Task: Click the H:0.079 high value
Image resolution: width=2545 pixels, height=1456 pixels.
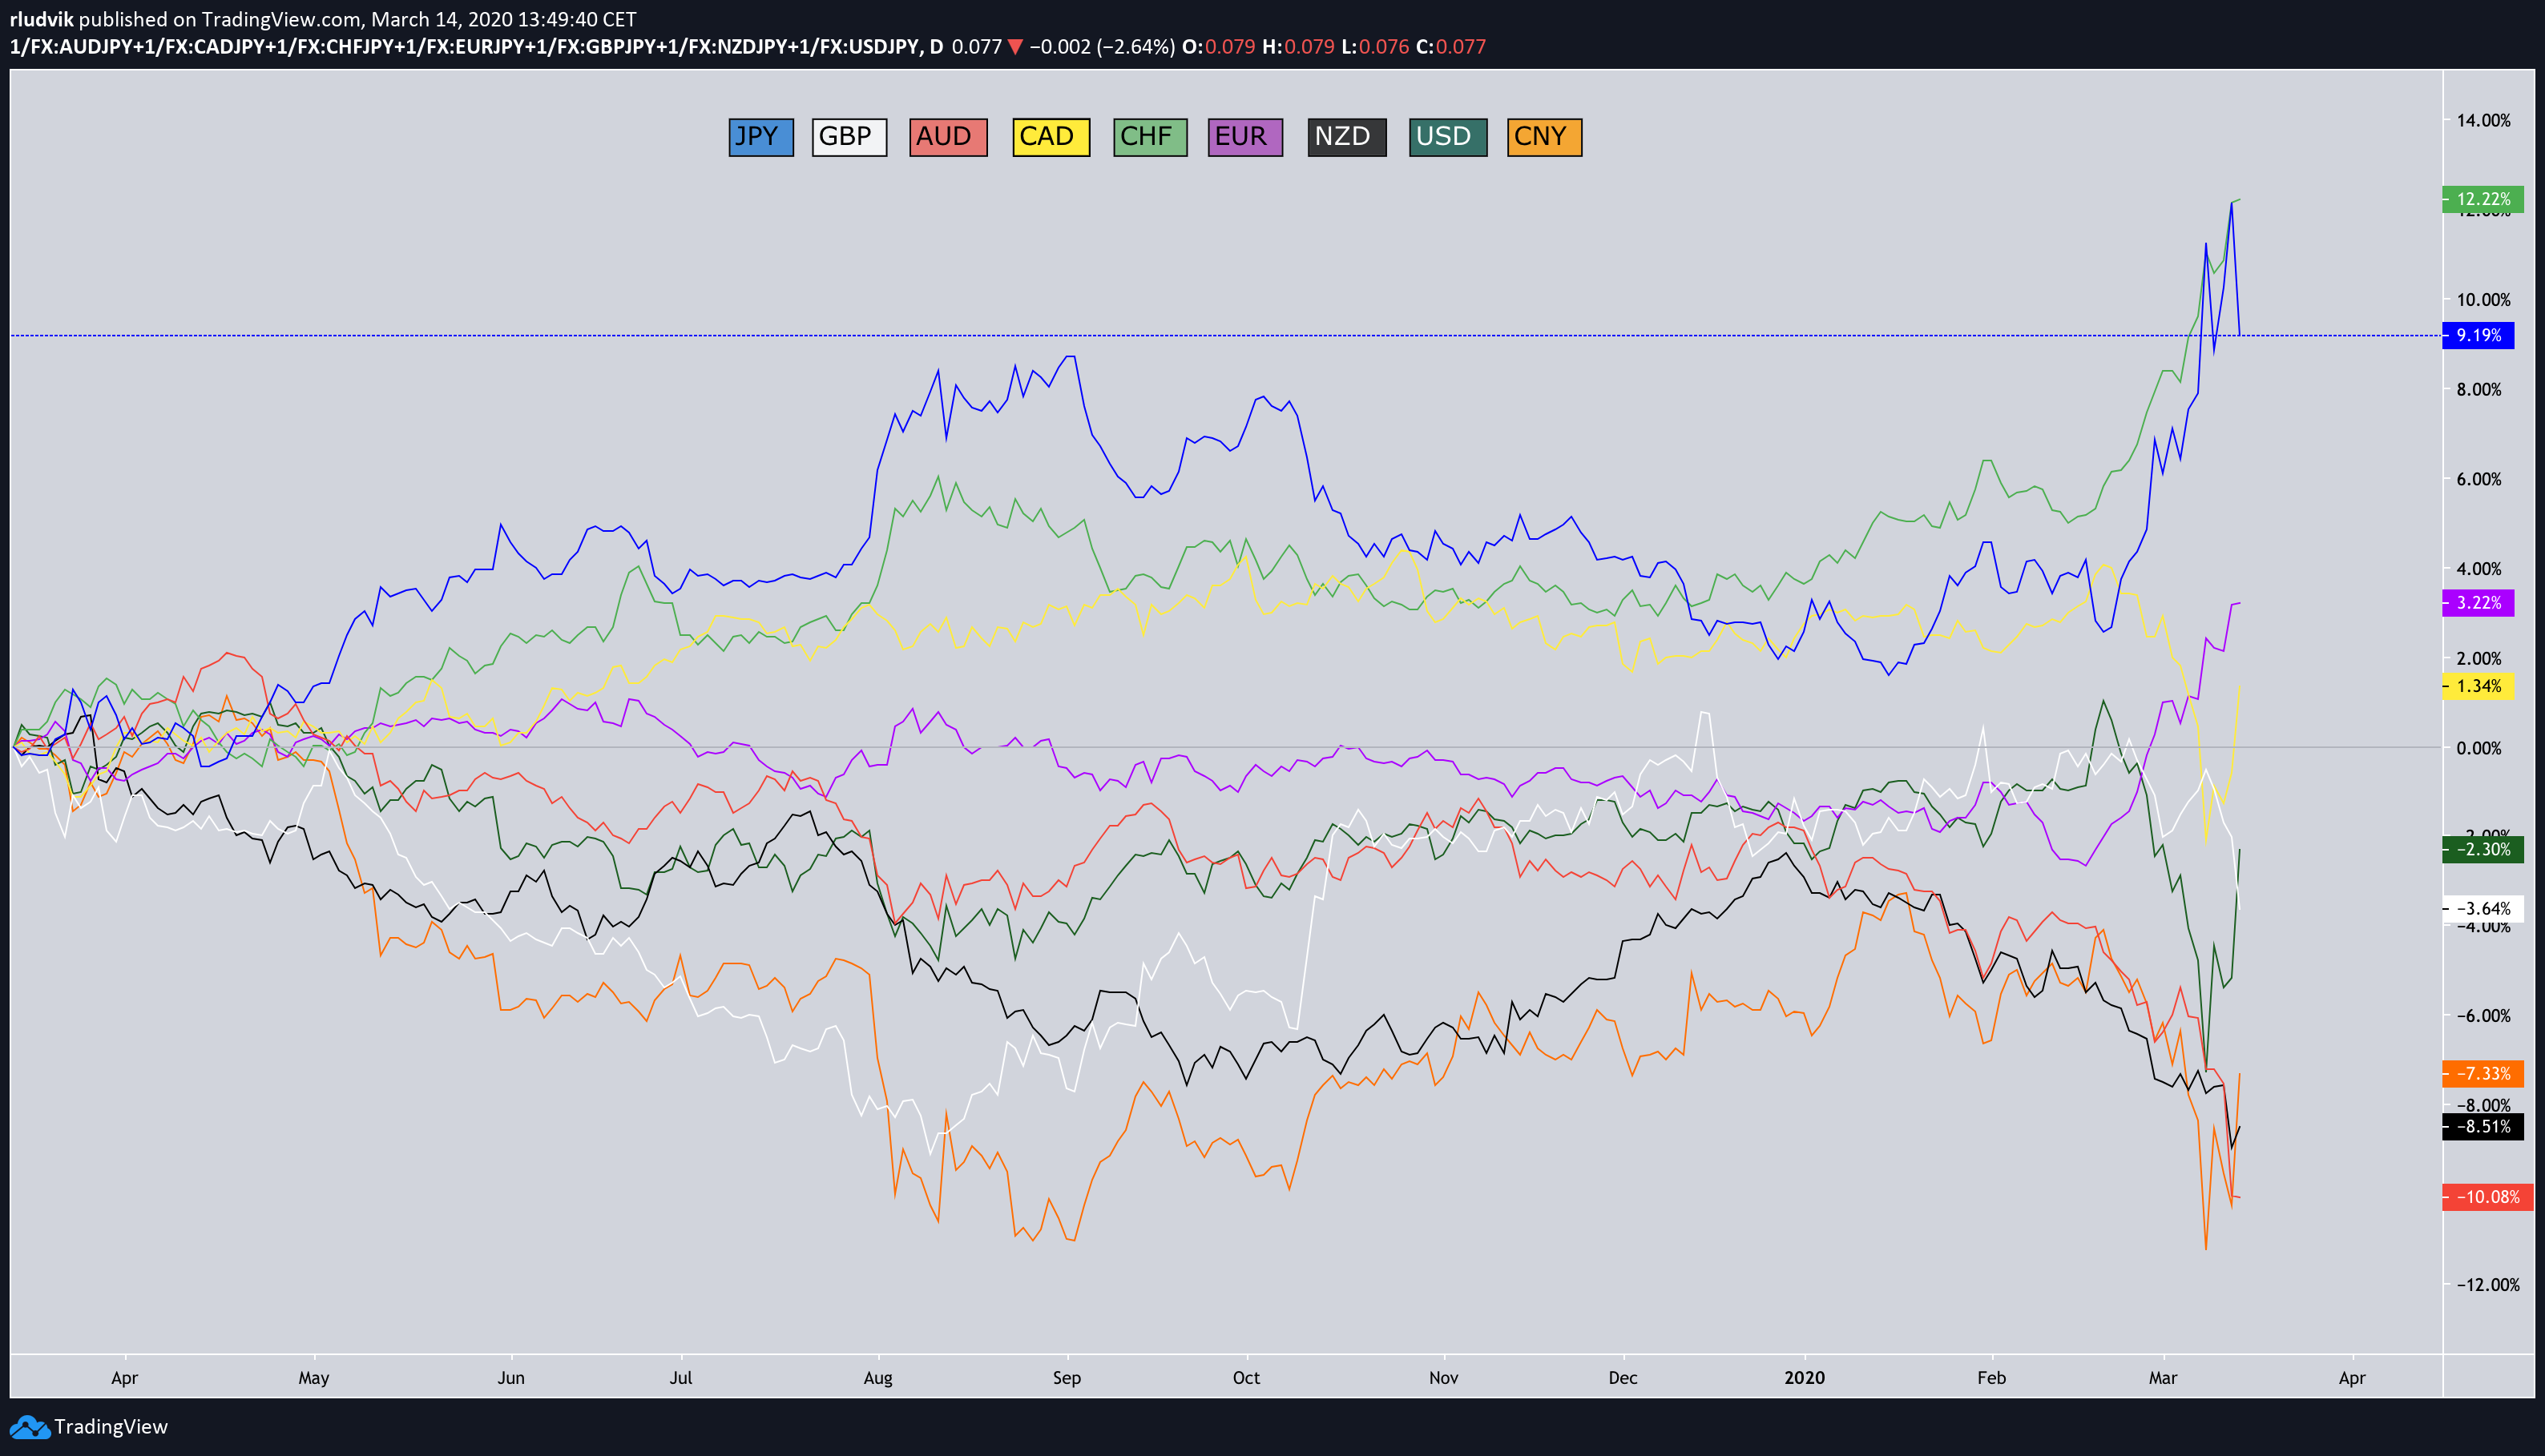Action: 1297,47
